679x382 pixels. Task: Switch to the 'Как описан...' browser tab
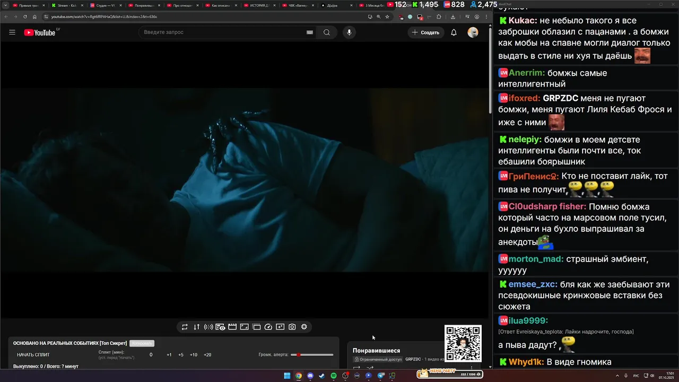click(222, 5)
